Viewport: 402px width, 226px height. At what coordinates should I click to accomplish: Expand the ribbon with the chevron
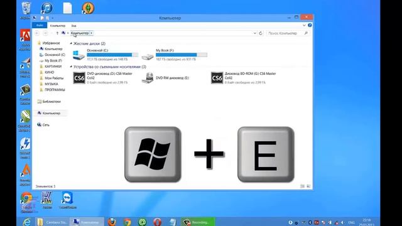click(304, 25)
